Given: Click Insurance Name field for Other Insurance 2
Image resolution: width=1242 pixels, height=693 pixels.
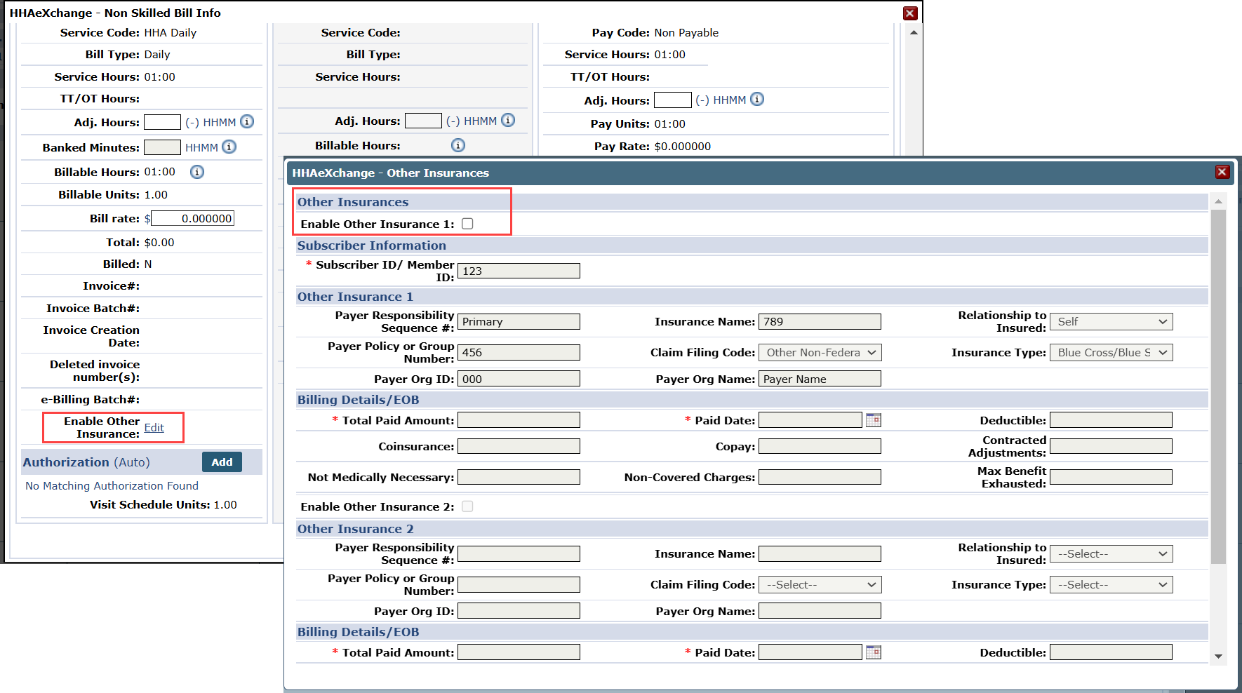Looking at the screenshot, I should tap(820, 553).
